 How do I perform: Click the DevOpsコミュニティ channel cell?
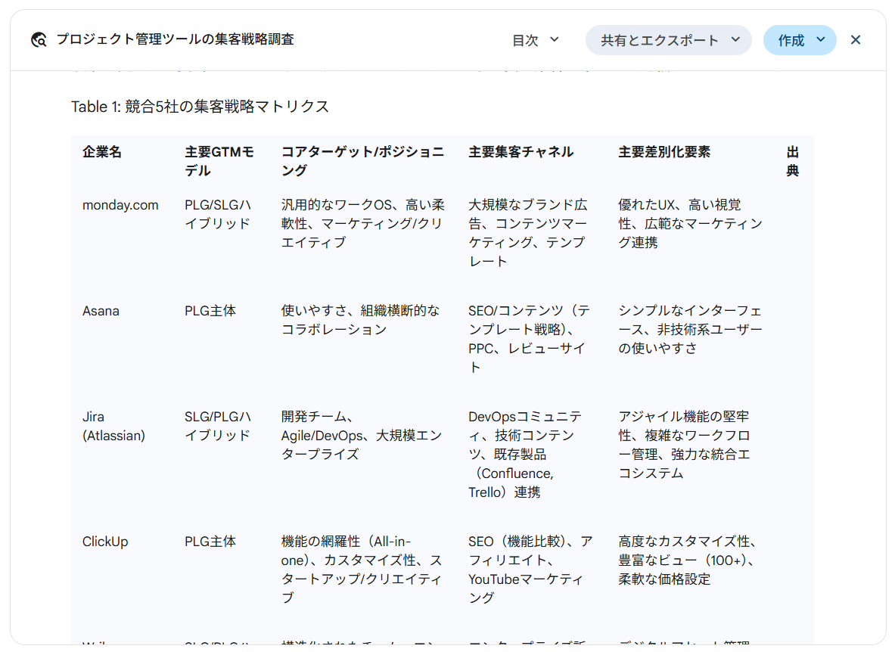[x=525, y=454]
